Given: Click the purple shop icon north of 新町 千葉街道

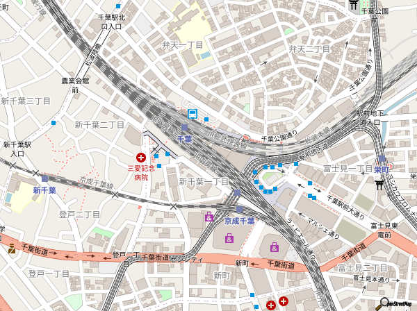Looking at the screenshot, I should [x=275, y=246].
